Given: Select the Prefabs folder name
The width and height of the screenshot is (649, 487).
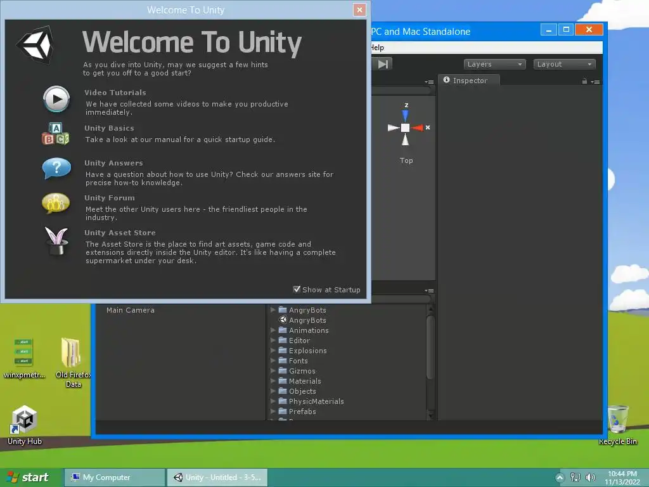Looking at the screenshot, I should 302,411.
